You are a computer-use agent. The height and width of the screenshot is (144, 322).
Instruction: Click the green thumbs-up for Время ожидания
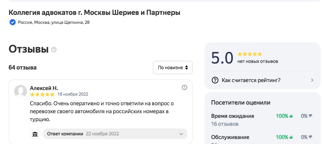(291, 116)
